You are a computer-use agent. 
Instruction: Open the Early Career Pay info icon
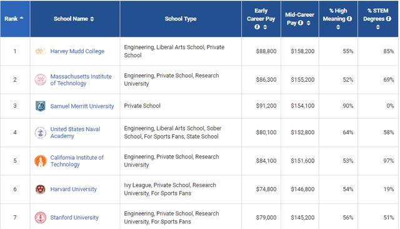click(x=257, y=27)
